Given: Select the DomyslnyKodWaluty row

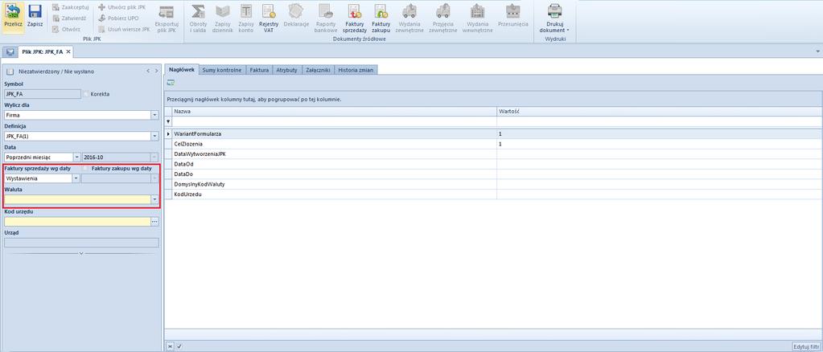Looking at the screenshot, I should point(493,184).
